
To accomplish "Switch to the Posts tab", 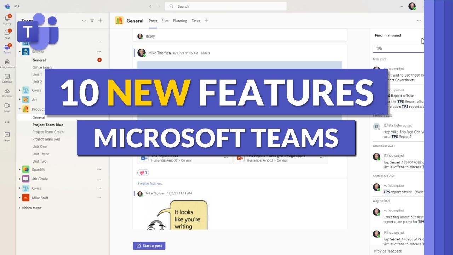I will tap(153, 21).
